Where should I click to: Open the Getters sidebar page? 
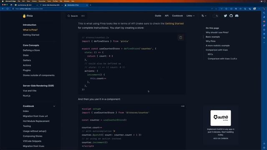(x=27, y=60)
